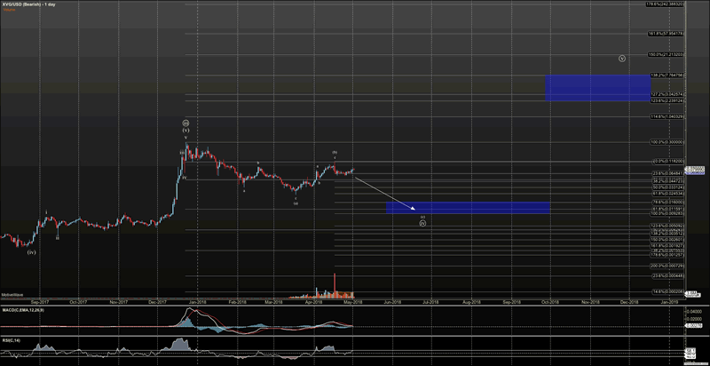Click the Oct-2018 date on time axis

(x=549, y=301)
